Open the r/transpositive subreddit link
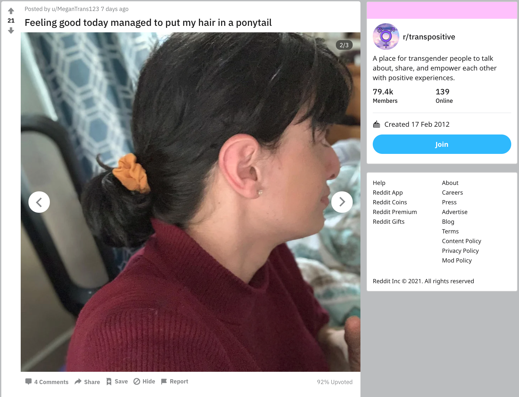This screenshot has height=397, width=519. tap(429, 37)
